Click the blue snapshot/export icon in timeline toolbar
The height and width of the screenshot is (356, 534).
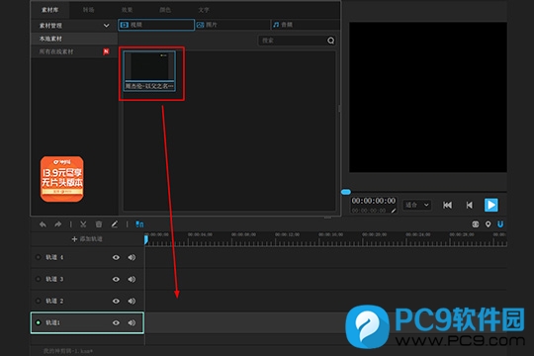coord(139,224)
